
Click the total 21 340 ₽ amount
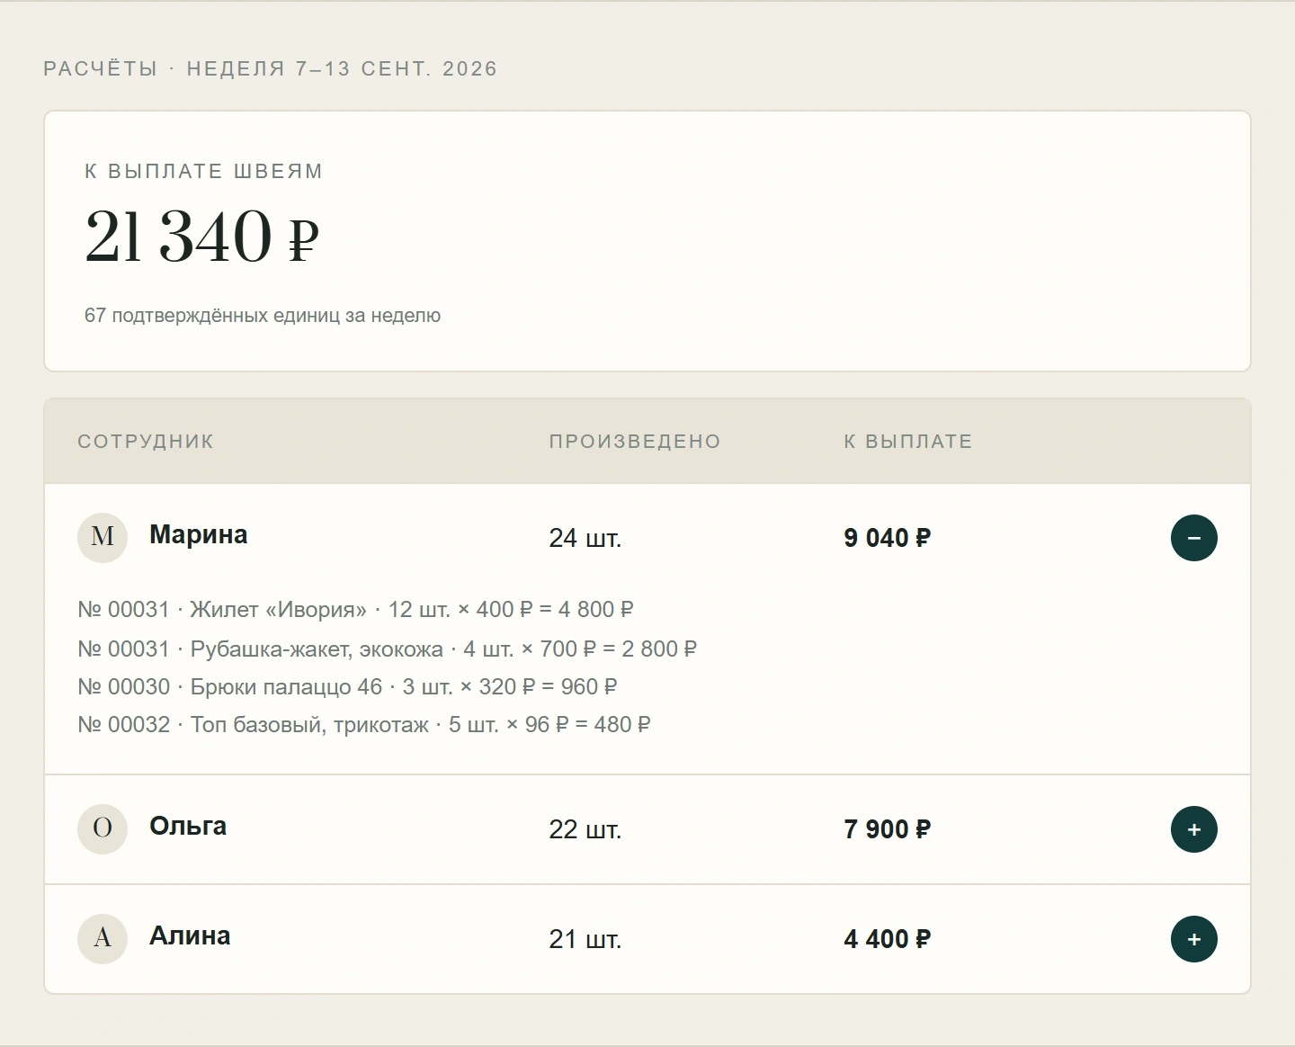click(x=202, y=237)
